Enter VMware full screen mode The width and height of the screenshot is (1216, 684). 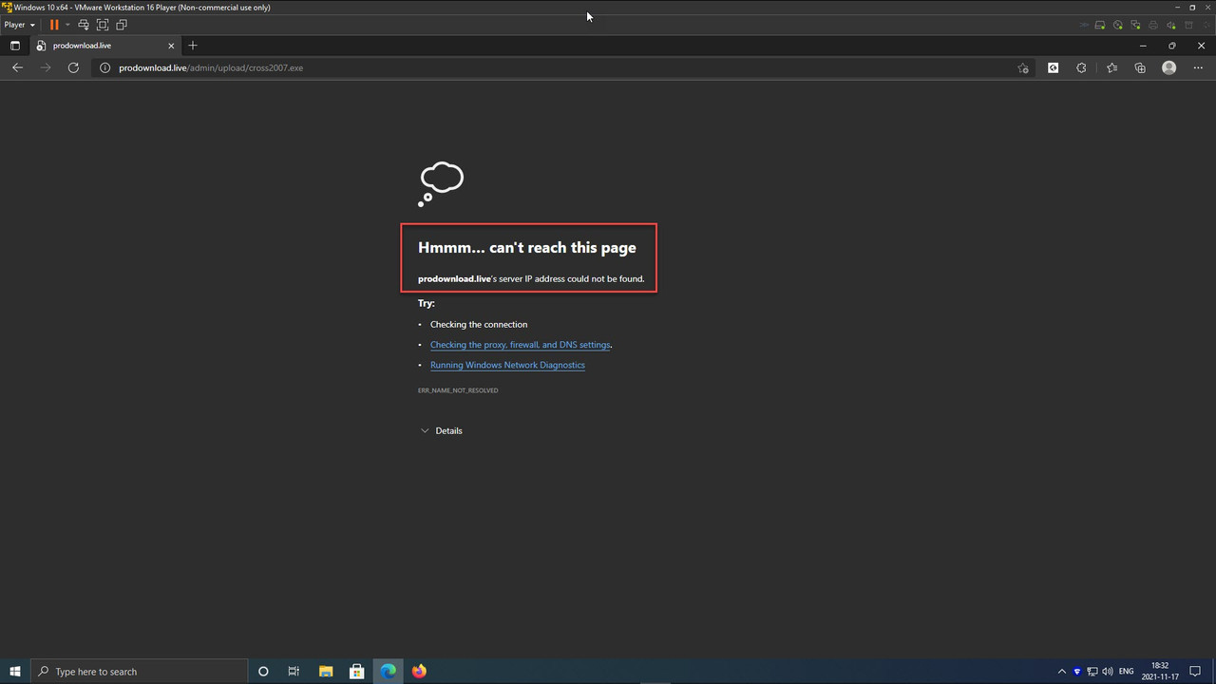pos(103,25)
